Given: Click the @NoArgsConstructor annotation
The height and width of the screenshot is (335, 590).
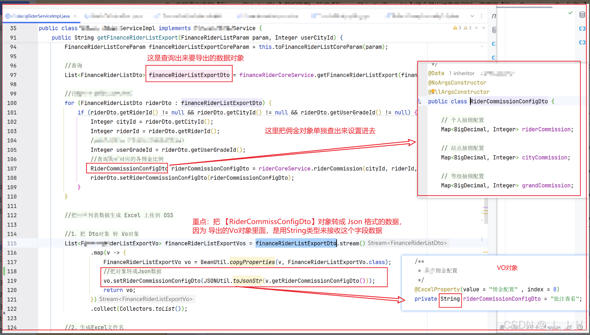Looking at the screenshot, I should 457,83.
